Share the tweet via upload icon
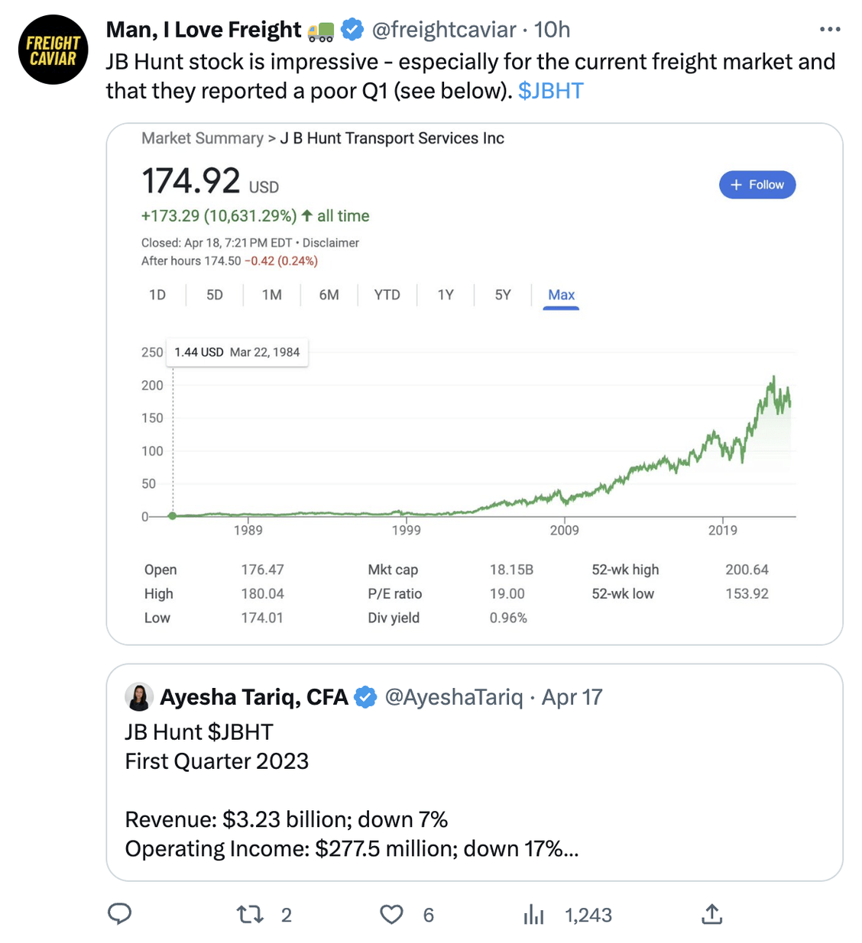 711,914
